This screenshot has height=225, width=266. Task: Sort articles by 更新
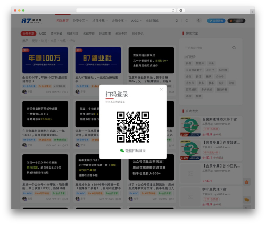[x=35, y=41]
